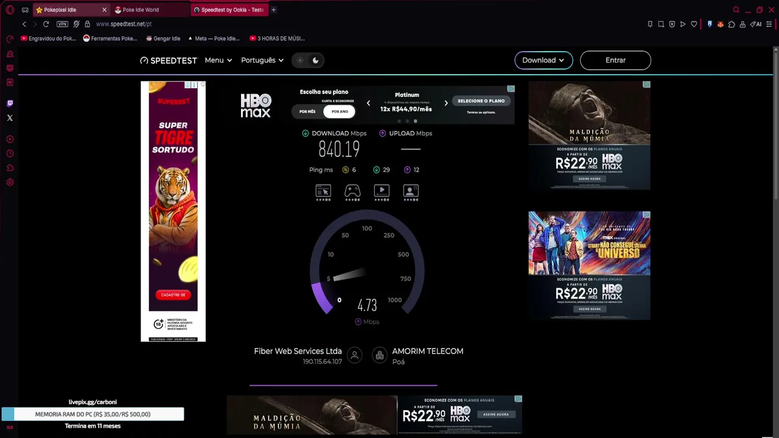The width and height of the screenshot is (779, 438).
Task: Click the Entrar login button
Action: point(615,60)
